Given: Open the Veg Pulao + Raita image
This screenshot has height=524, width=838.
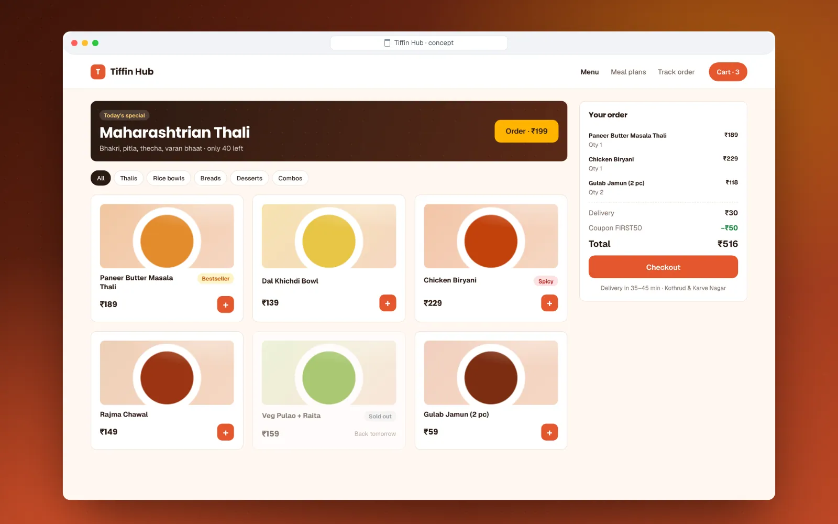Looking at the screenshot, I should (329, 373).
